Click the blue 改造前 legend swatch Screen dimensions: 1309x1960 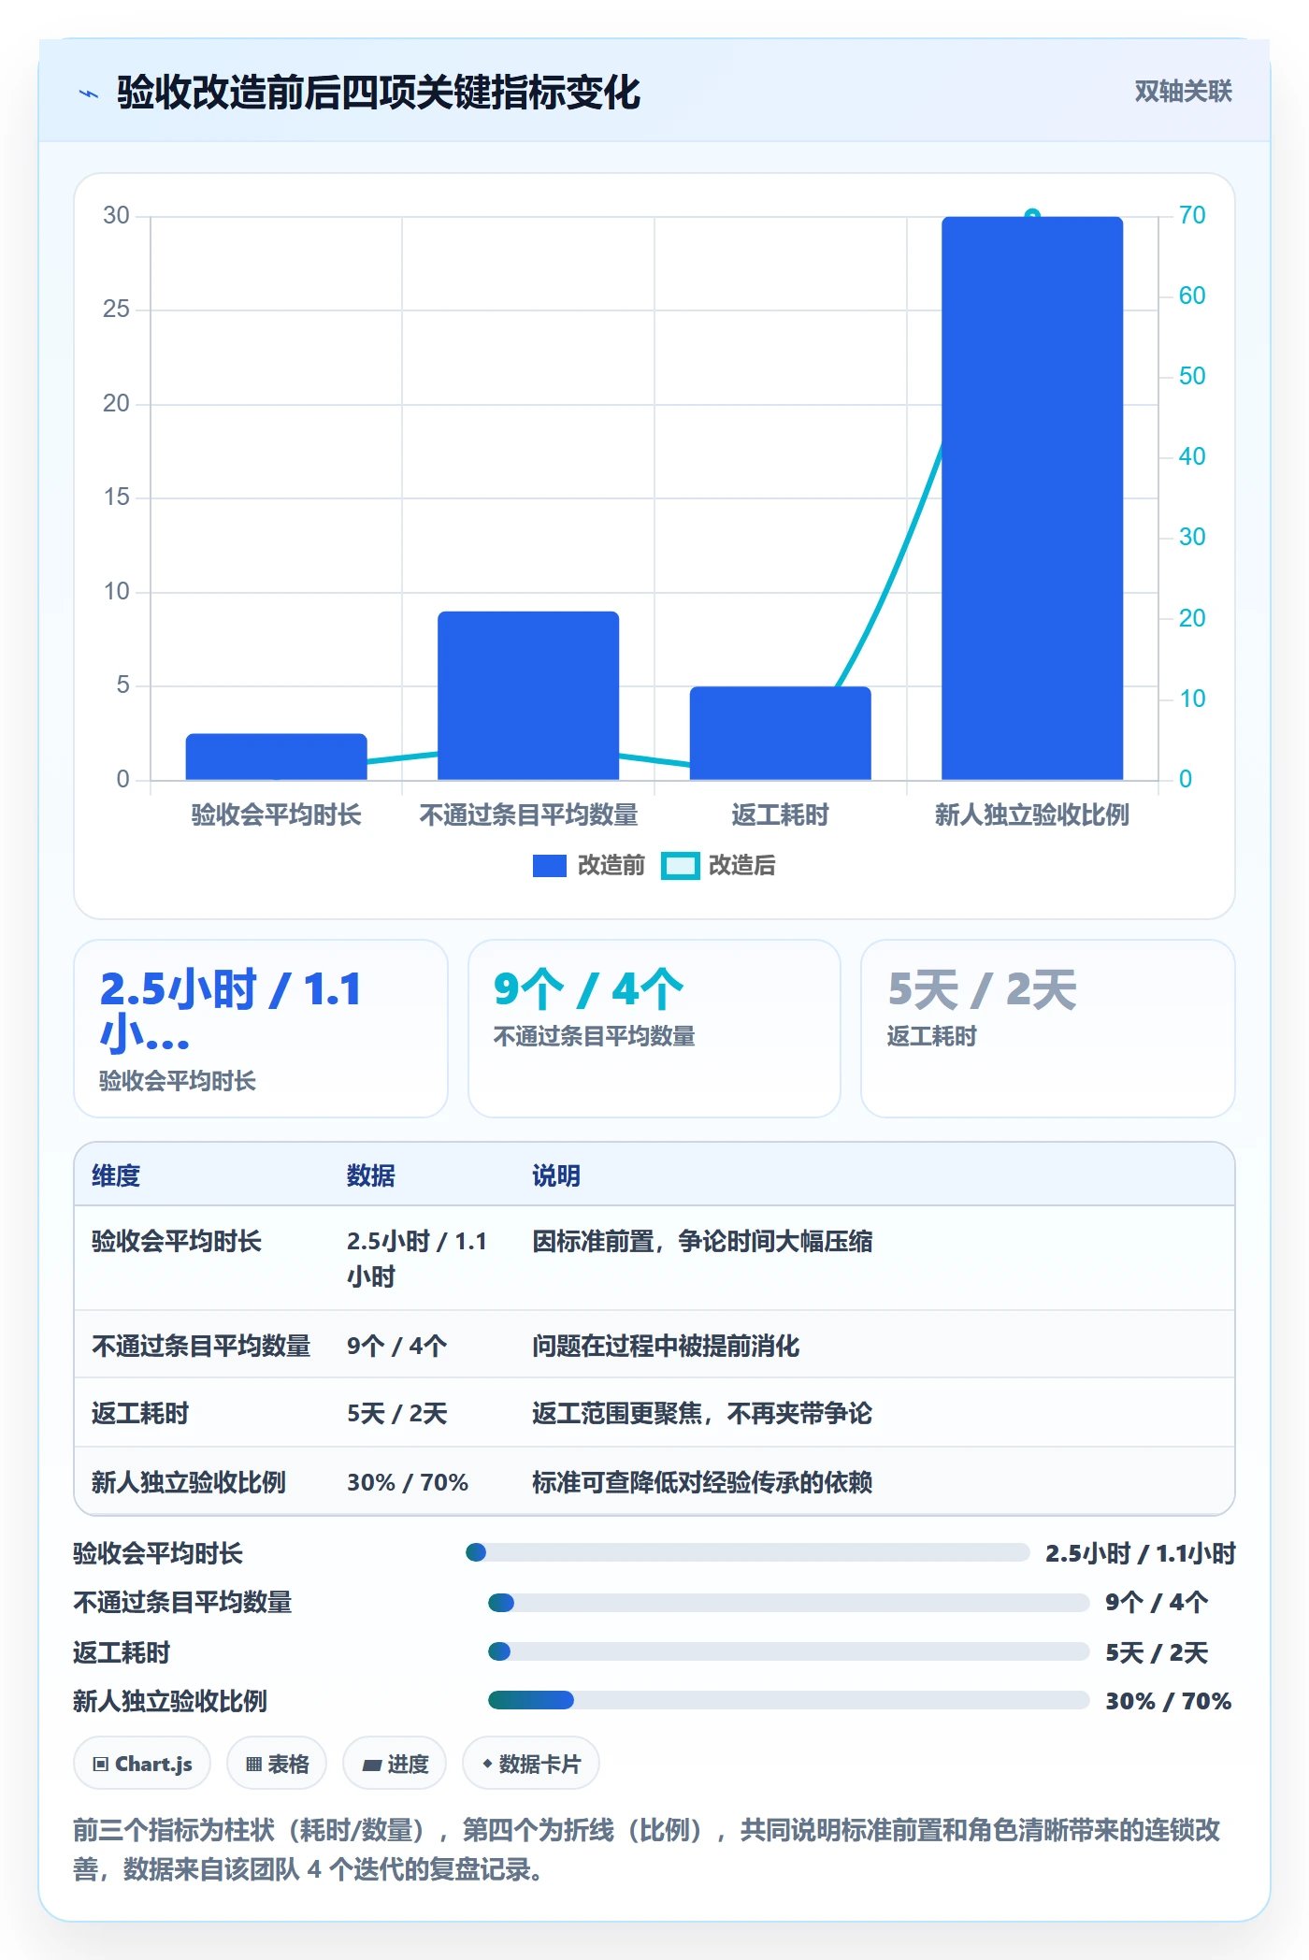coord(550,866)
